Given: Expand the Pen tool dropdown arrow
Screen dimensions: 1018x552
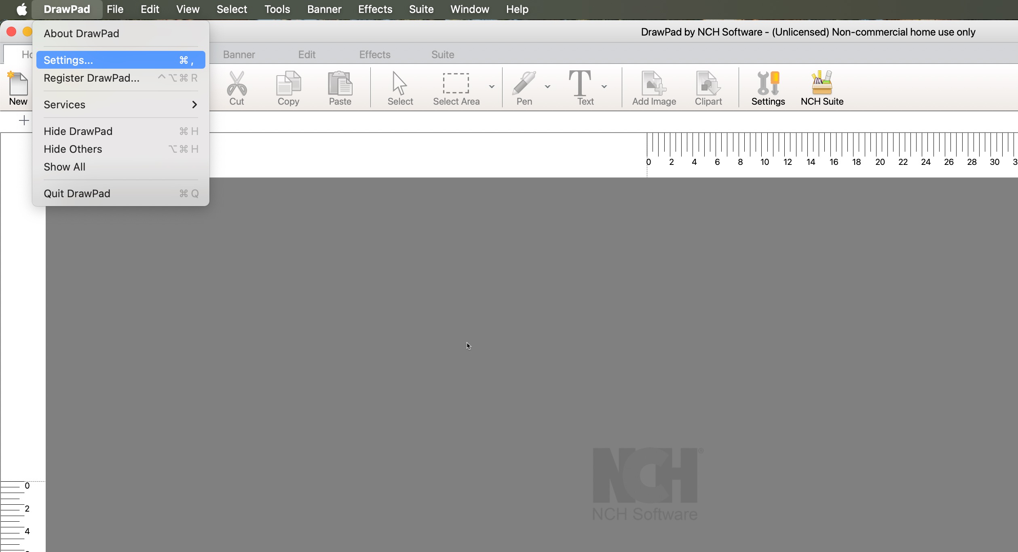Looking at the screenshot, I should (547, 86).
